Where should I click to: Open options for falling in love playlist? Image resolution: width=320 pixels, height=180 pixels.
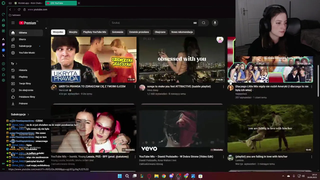tap(311, 157)
